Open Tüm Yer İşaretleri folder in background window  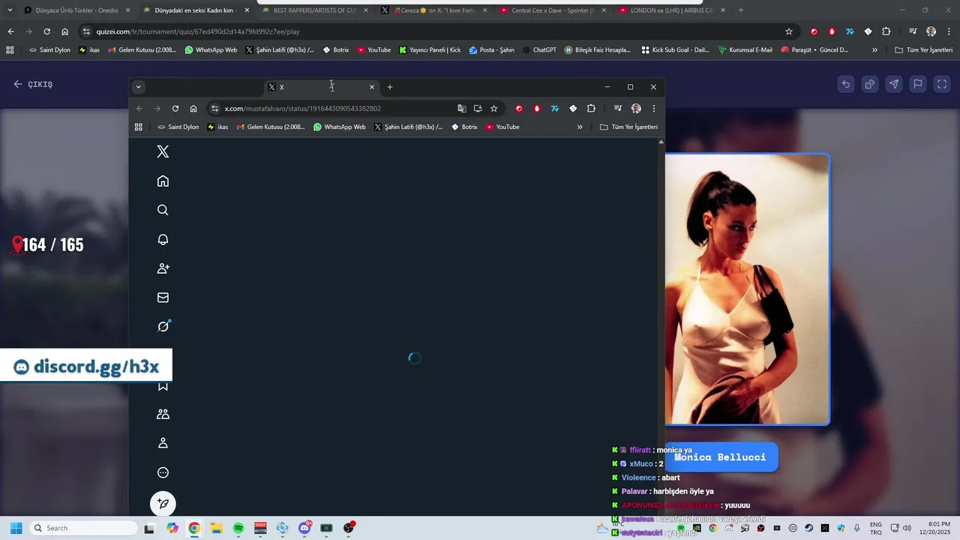pyautogui.click(x=924, y=50)
